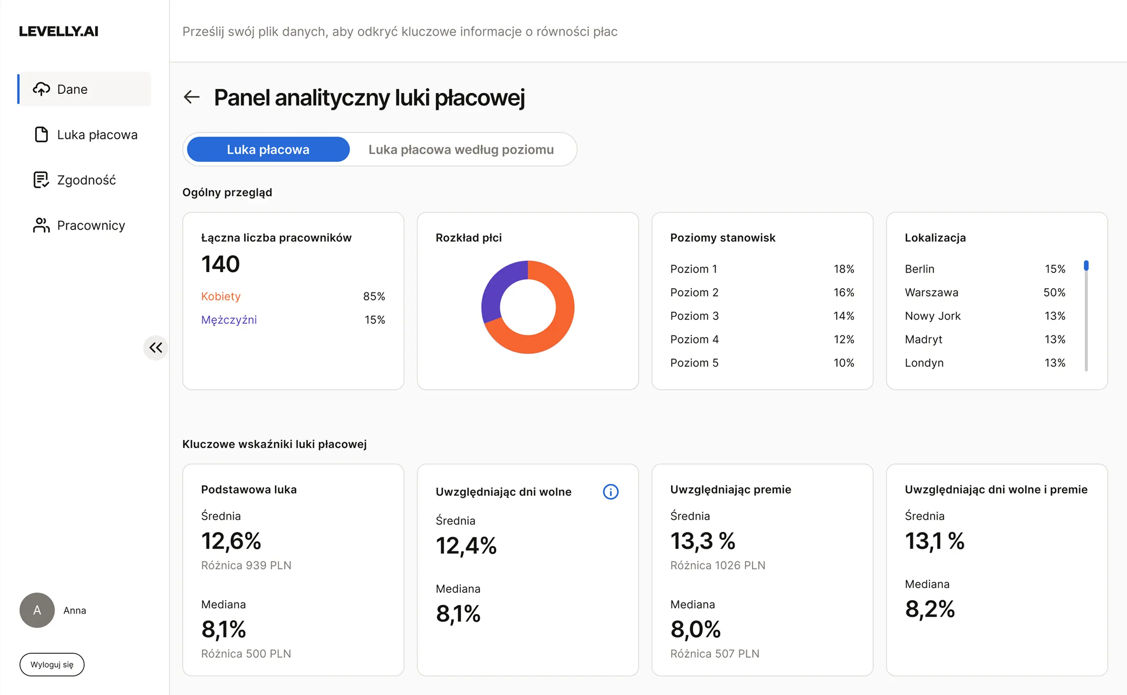Click the Warszawa location row
The height and width of the screenshot is (695, 1127).
pyautogui.click(x=985, y=293)
